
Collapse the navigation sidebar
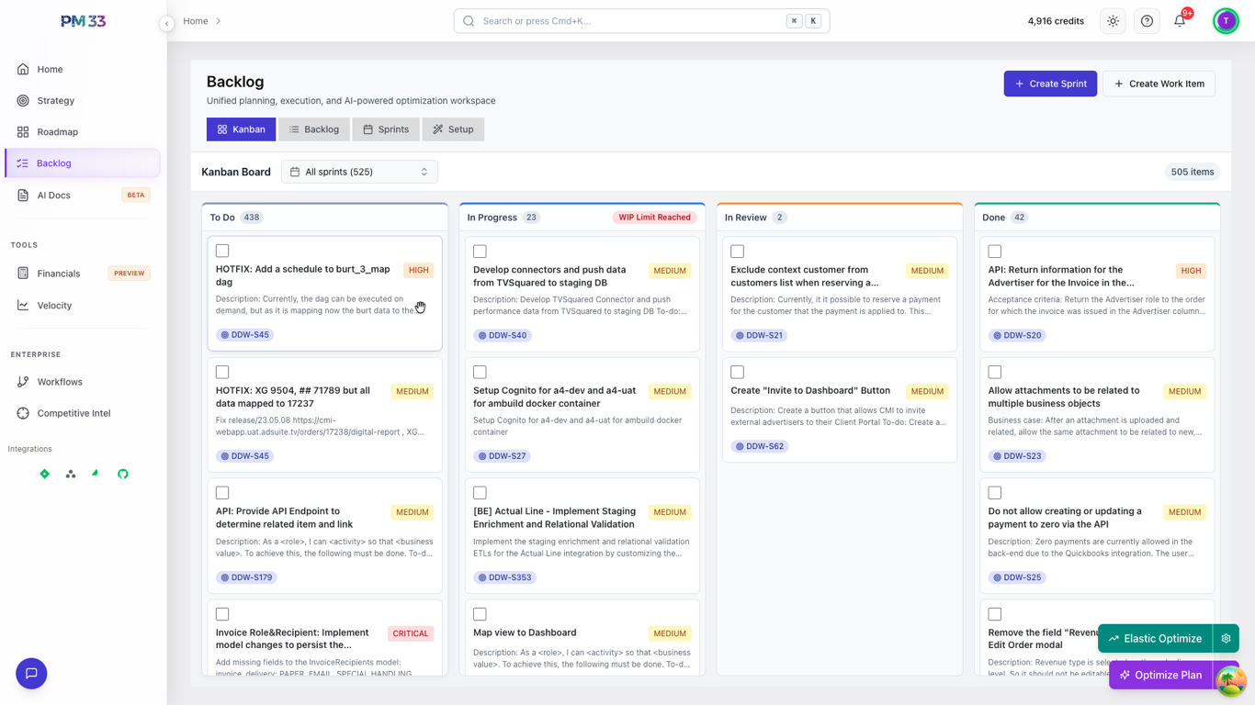pyautogui.click(x=166, y=25)
